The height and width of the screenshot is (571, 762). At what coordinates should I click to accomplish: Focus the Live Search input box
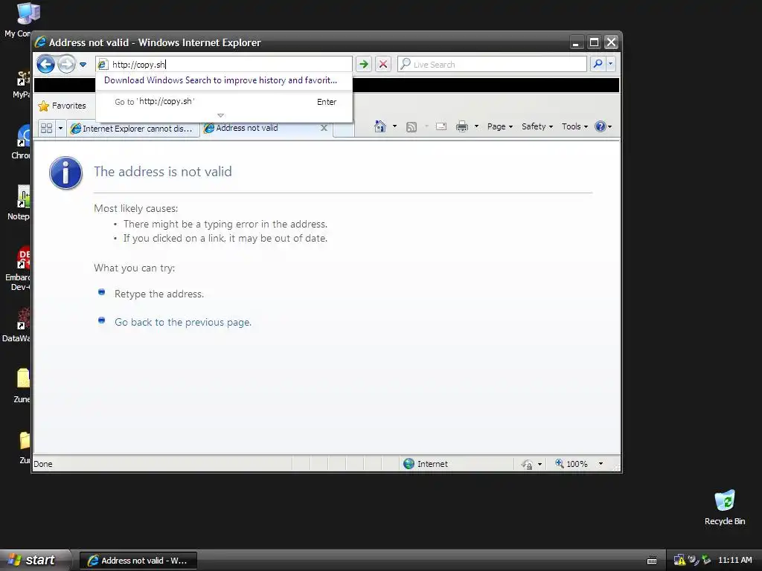point(492,64)
